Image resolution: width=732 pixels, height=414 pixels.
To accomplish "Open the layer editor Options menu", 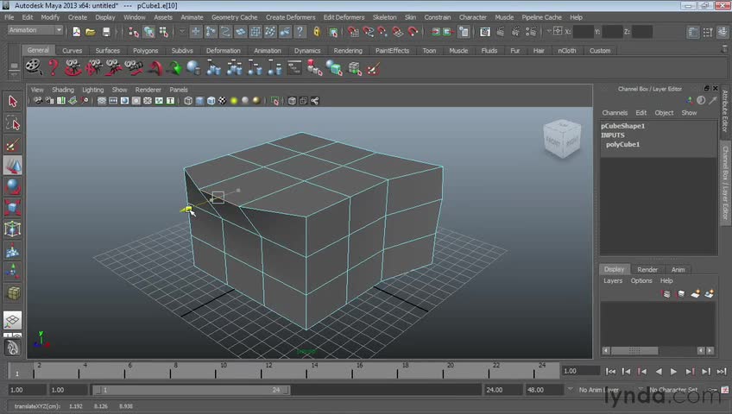I will pos(641,280).
